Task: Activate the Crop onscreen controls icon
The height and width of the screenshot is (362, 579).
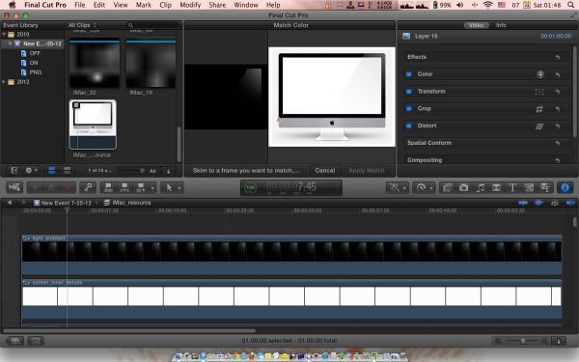Action: (x=539, y=109)
